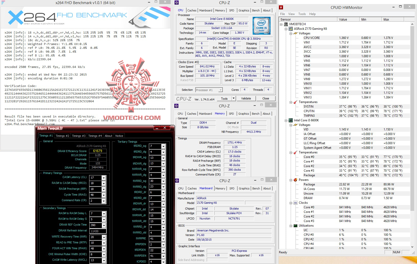Click the Voltages icon under ASRock Z170 Gaming K6
The height and width of the screenshot is (264, 417).
[296, 33]
